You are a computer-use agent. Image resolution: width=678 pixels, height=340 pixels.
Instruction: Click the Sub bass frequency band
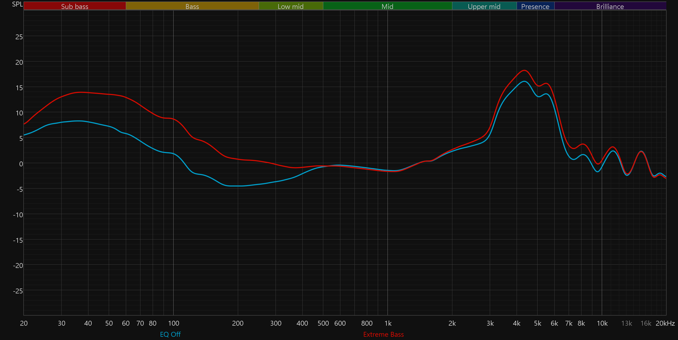click(75, 6)
